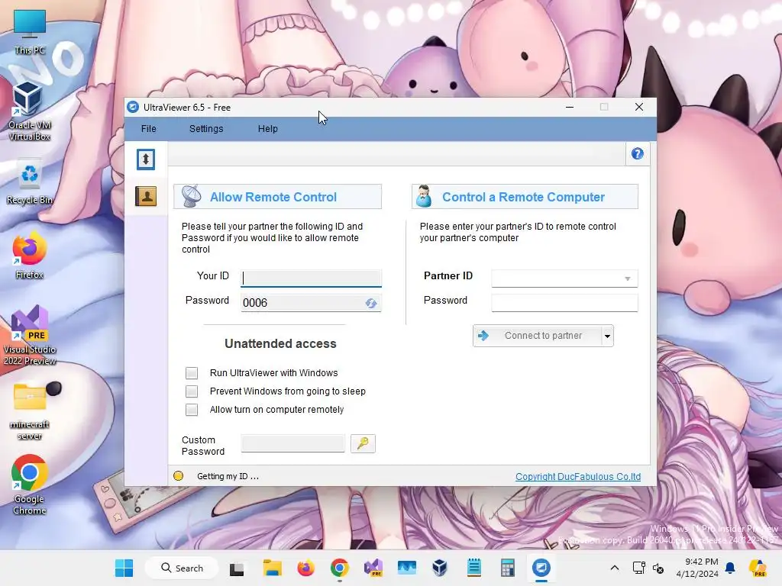Switch to Chrome in the taskbar

(x=339, y=568)
